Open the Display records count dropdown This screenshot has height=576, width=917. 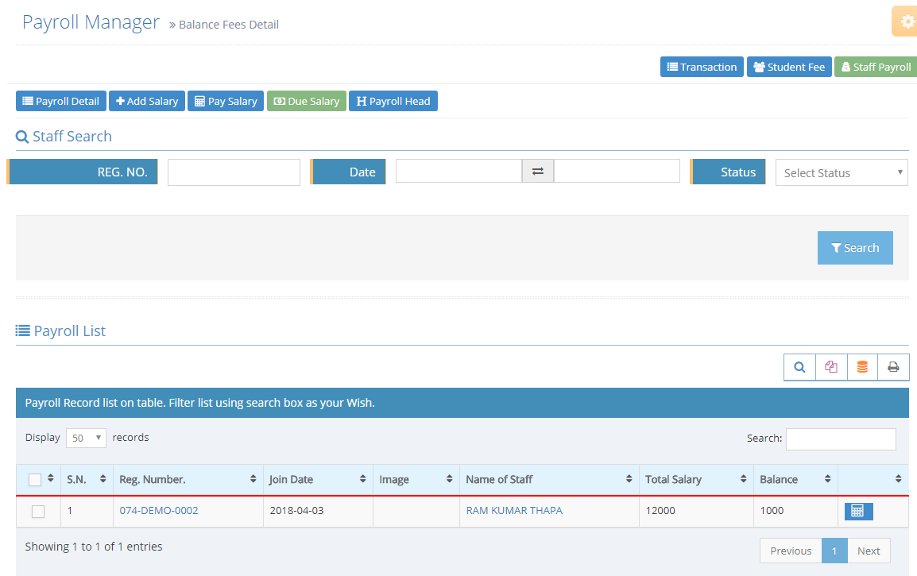coord(86,438)
